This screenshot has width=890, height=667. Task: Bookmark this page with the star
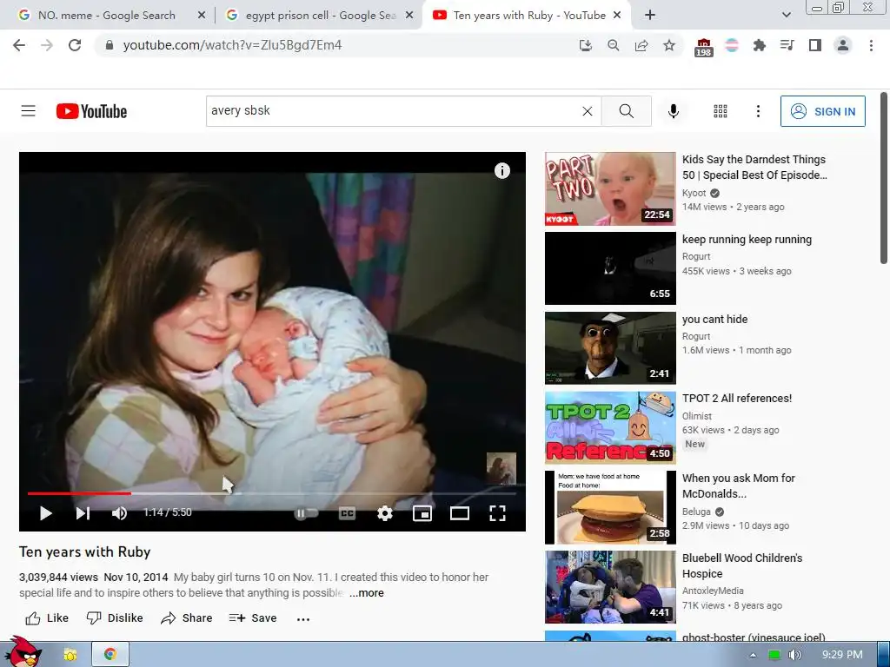[x=669, y=45]
